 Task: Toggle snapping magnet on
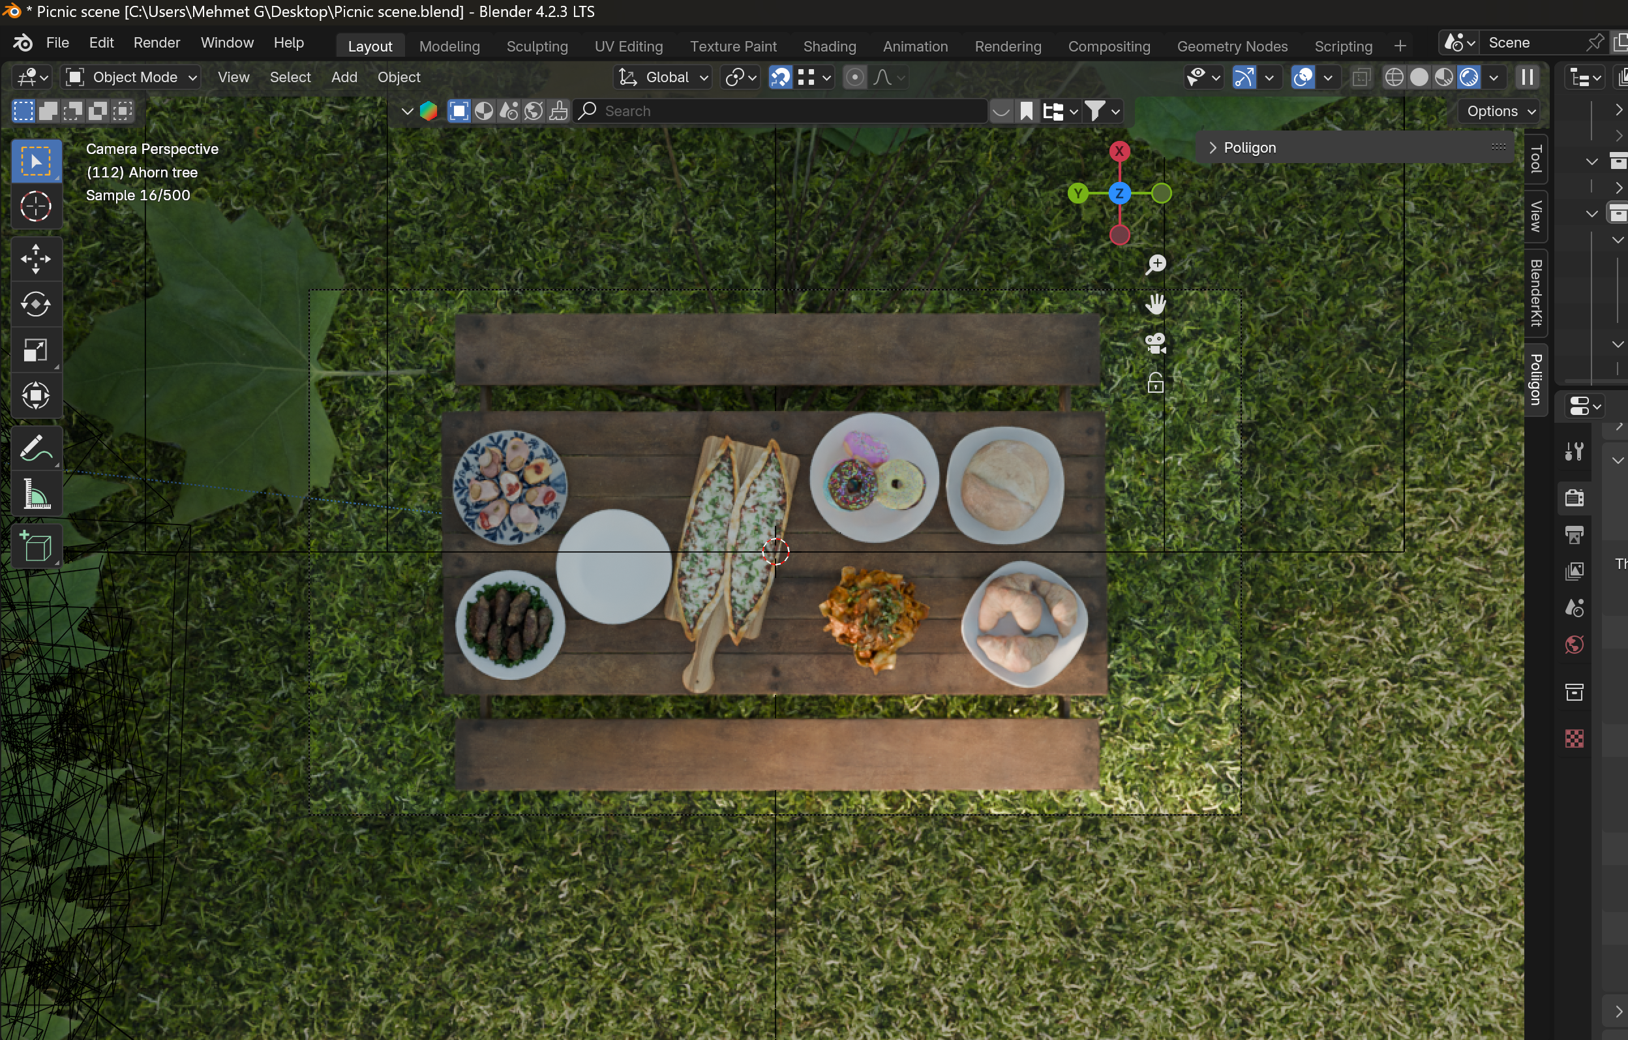pyautogui.click(x=779, y=77)
